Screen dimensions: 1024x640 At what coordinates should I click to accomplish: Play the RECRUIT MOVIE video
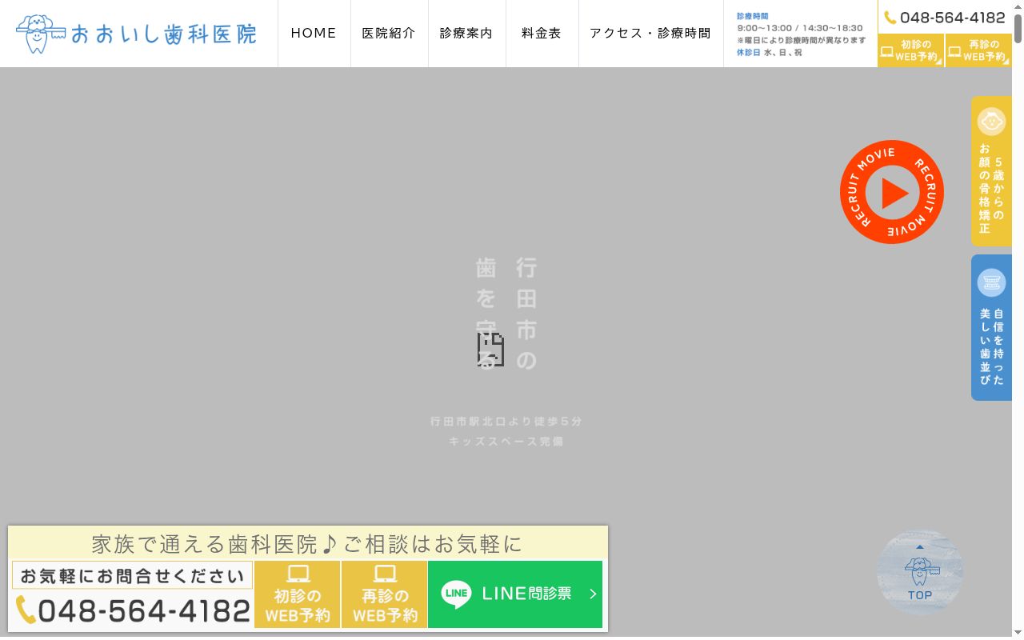point(892,192)
